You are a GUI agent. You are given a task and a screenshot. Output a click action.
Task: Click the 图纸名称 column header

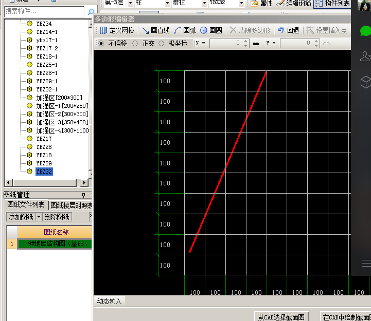(55, 232)
